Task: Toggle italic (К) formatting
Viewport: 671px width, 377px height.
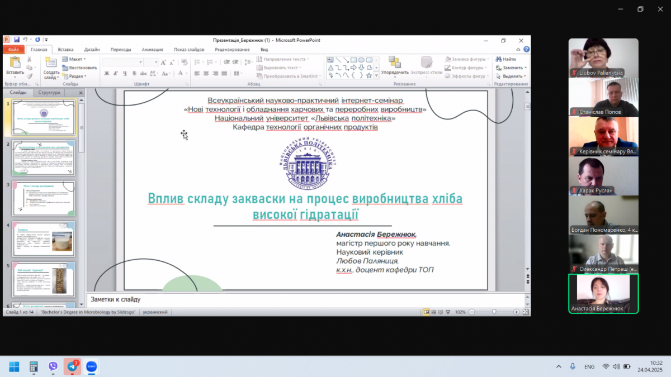Action: pyautogui.click(x=115, y=73)
